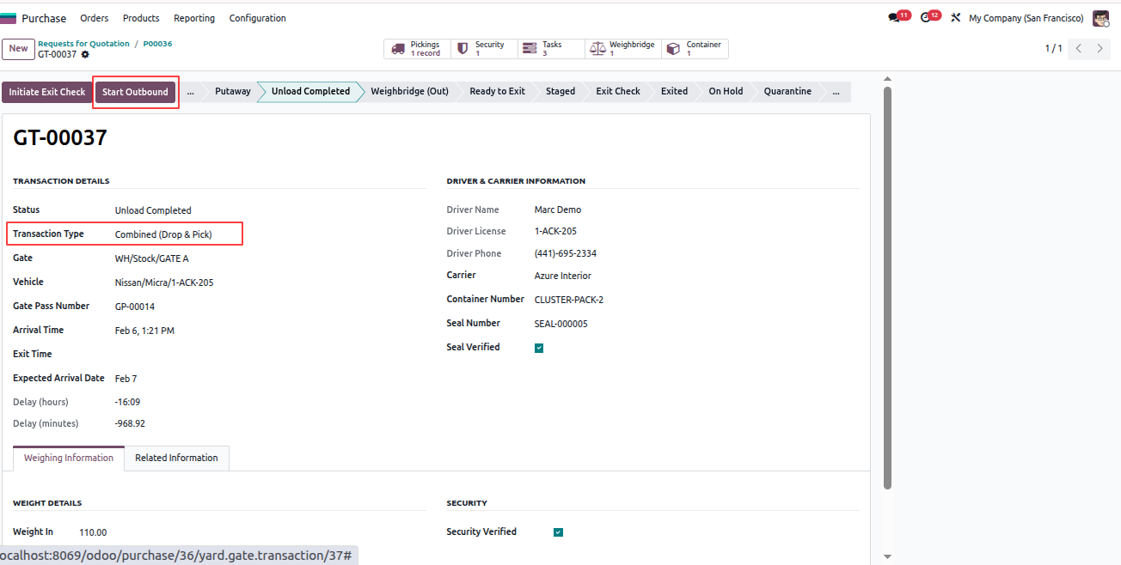Select the Unload Completed status stage
The width and height of the screenshot is (1121, 565).
(x=310, y=91)
